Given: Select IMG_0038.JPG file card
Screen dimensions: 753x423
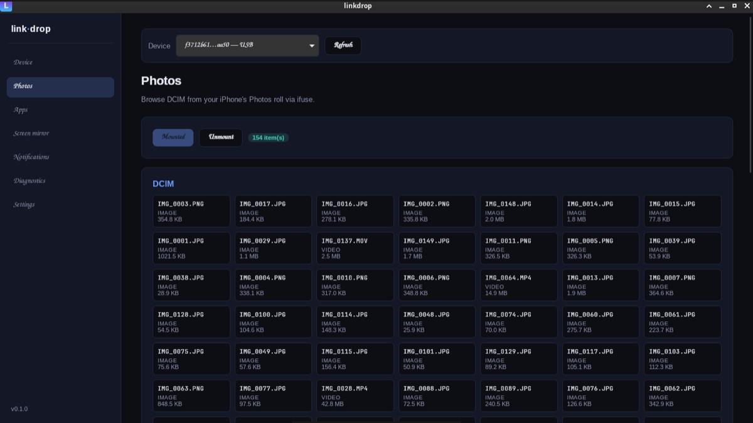Looking at the screenshot, I should click(191, 286).
